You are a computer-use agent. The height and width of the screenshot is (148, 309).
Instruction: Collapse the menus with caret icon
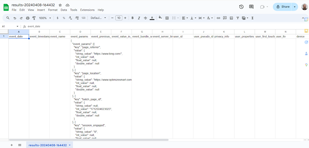(x=303, y=18)
